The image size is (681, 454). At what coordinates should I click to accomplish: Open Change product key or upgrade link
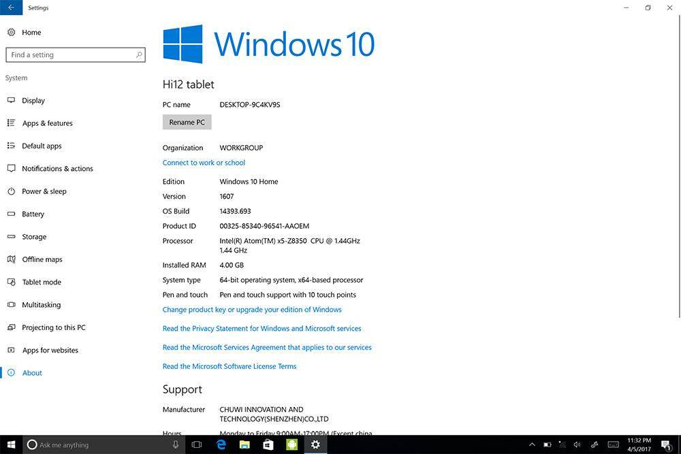click(252, 310)
